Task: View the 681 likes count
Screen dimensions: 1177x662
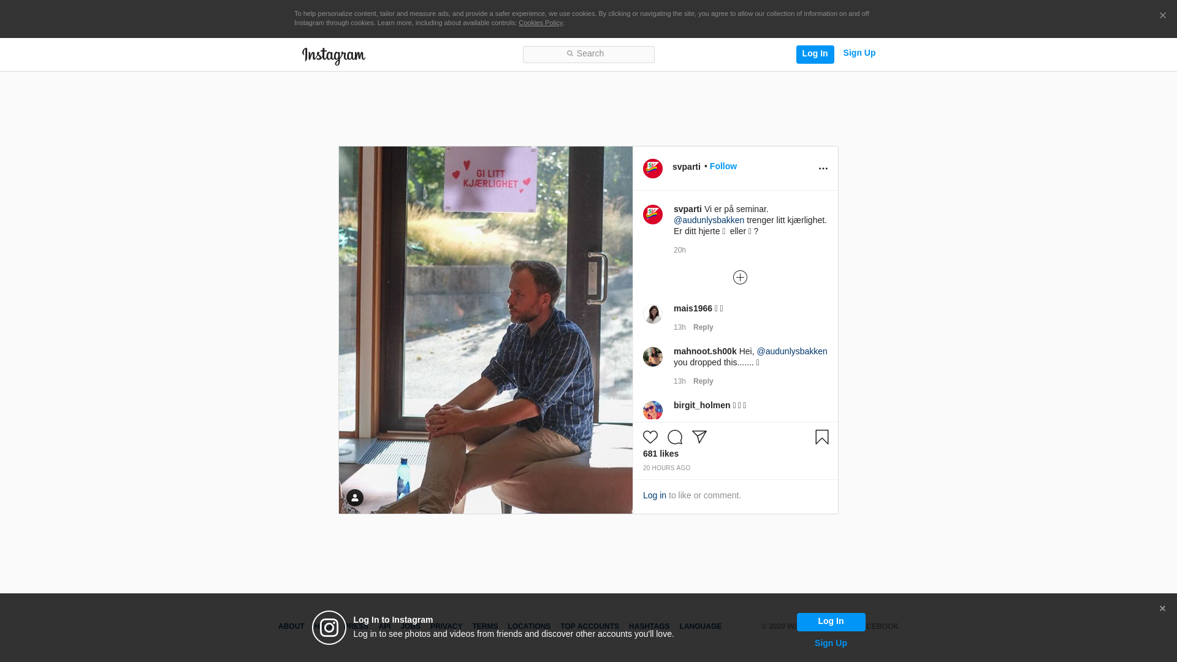Action: coord(660,454)
